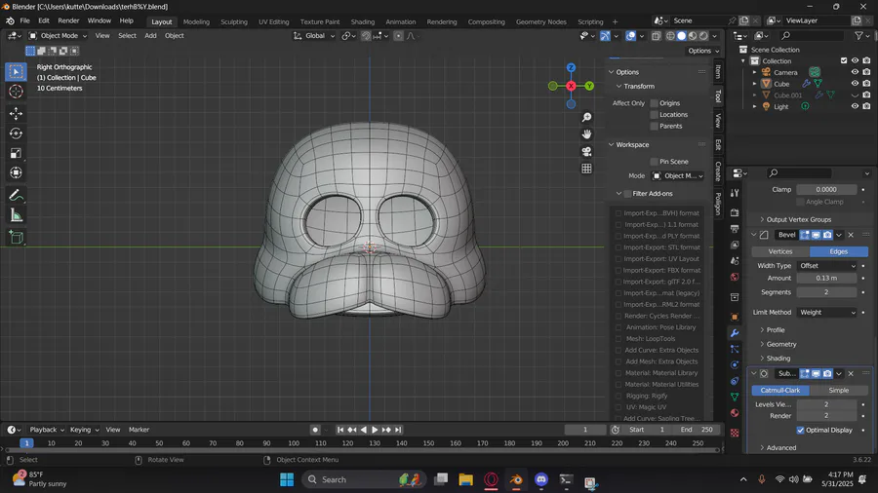
Task: Switch to rendered viewport shading
Action: tap(703, 36)
